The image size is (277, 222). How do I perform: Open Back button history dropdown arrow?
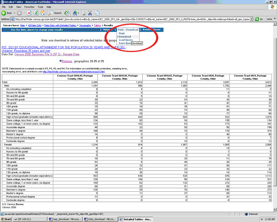[x=14, y=13]
